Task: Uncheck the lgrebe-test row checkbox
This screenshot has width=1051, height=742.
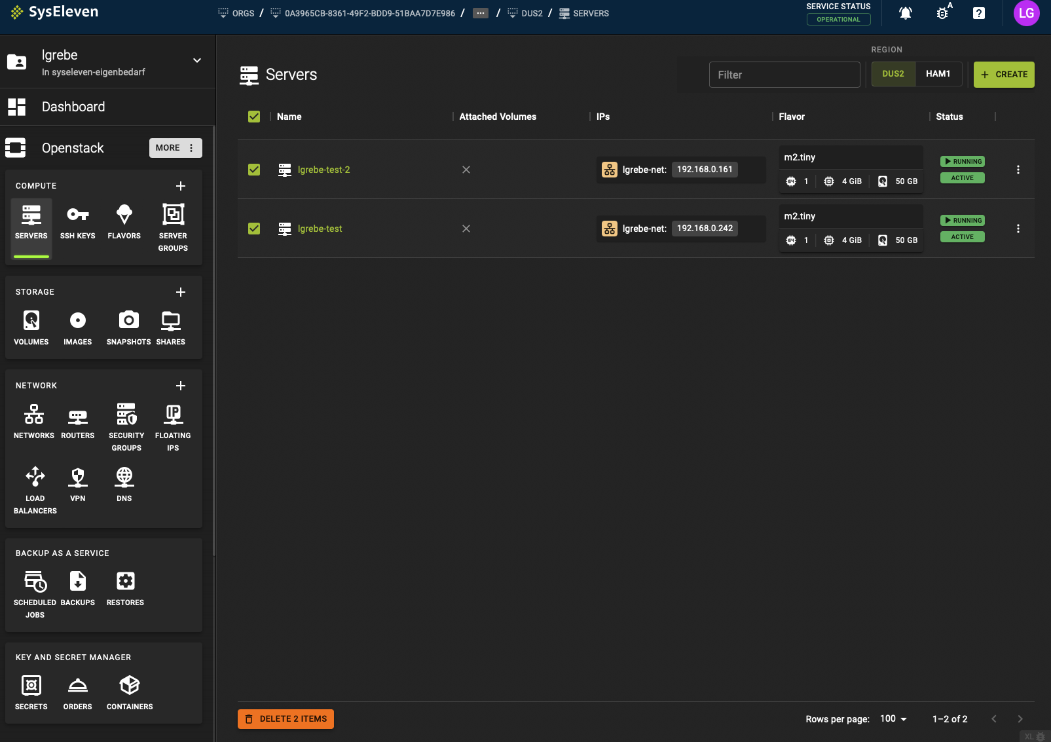Action: 254,229
